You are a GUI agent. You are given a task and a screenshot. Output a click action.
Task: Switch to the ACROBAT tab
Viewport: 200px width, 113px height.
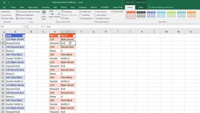(105, 7)
